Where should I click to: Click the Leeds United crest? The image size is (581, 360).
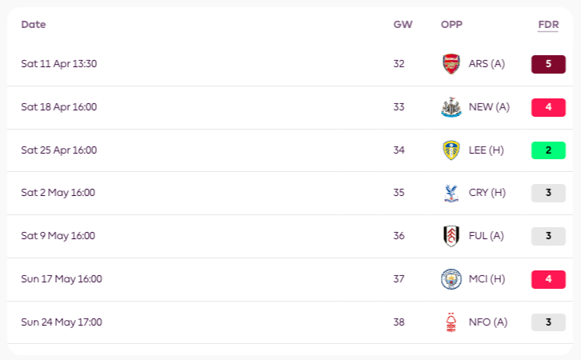click(x=451, y=150)
